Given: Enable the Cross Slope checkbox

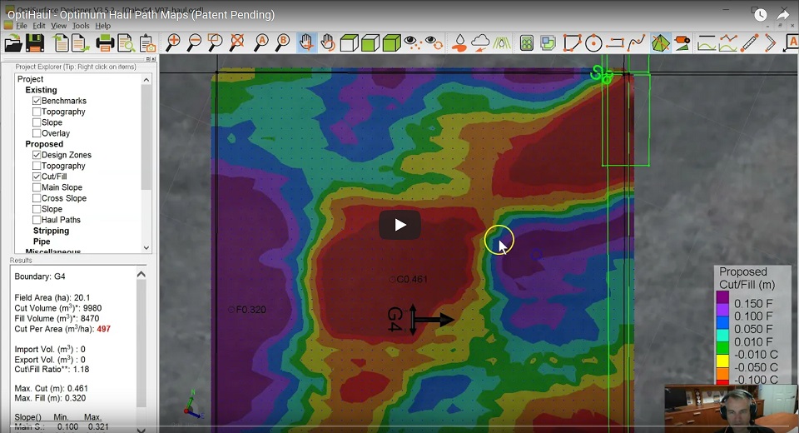Looking at the screenshot, I should pos(37,198).
